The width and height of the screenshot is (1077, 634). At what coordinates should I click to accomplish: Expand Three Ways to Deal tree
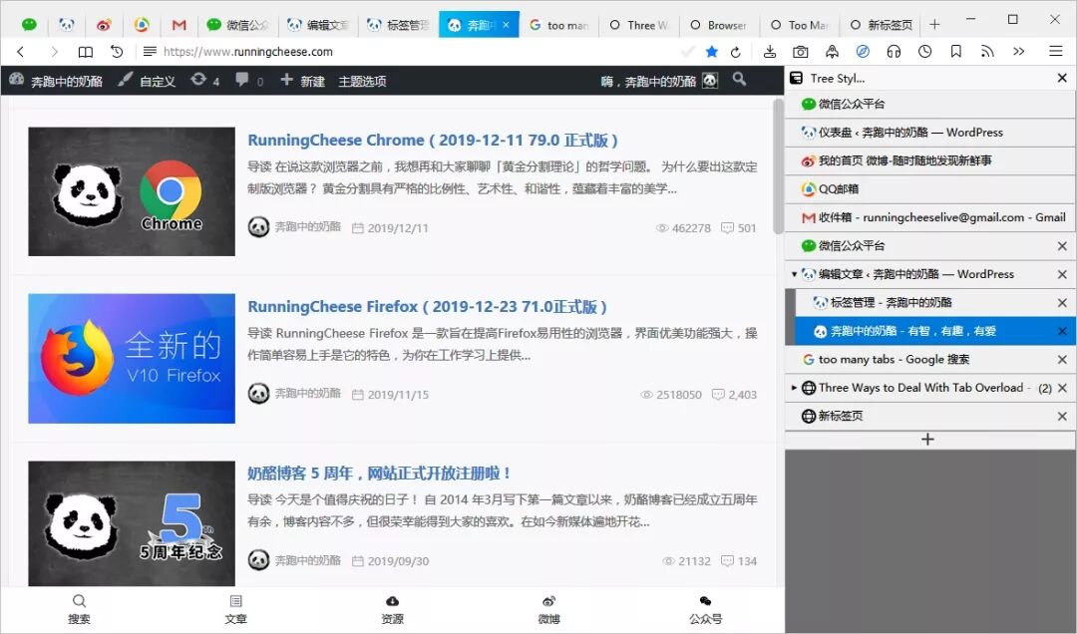coord(794,388)
